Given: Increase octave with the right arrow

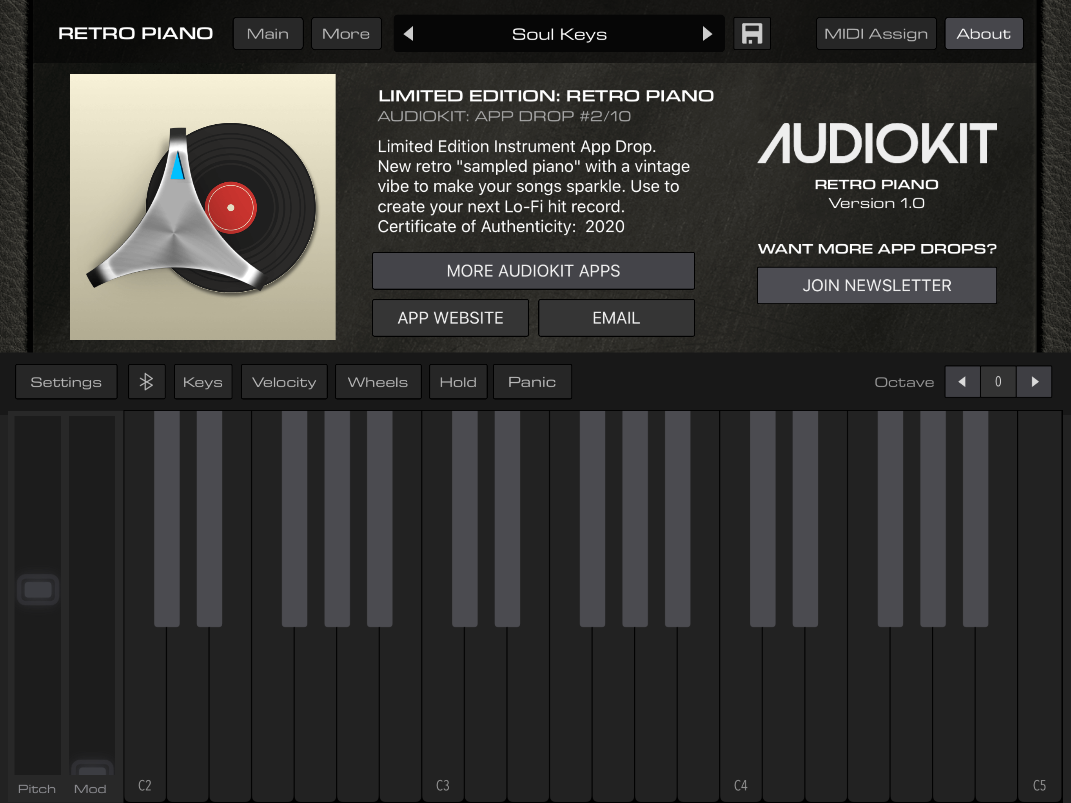Looking at the screenshot, I should 1034,382.
